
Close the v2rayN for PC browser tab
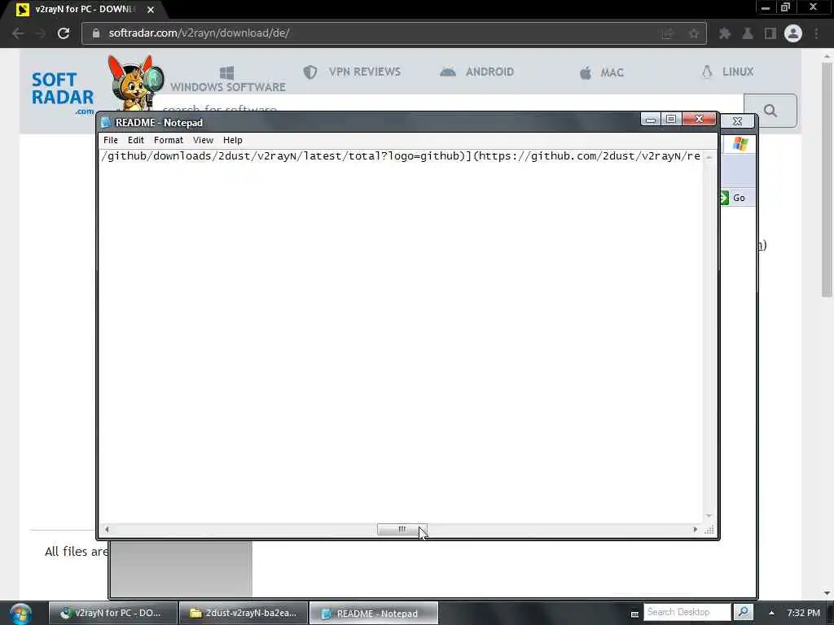(151, 10)
